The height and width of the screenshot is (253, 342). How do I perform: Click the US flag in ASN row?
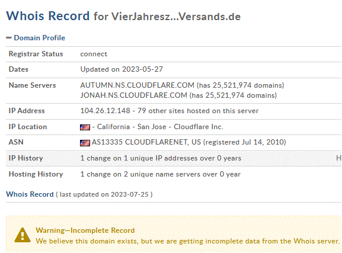click(85, 143)
